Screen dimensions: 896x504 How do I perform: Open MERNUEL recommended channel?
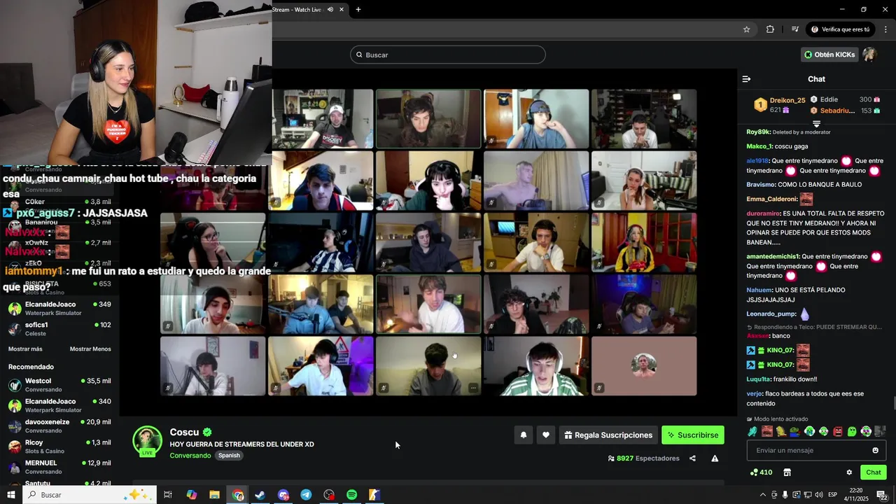(59, 467)
